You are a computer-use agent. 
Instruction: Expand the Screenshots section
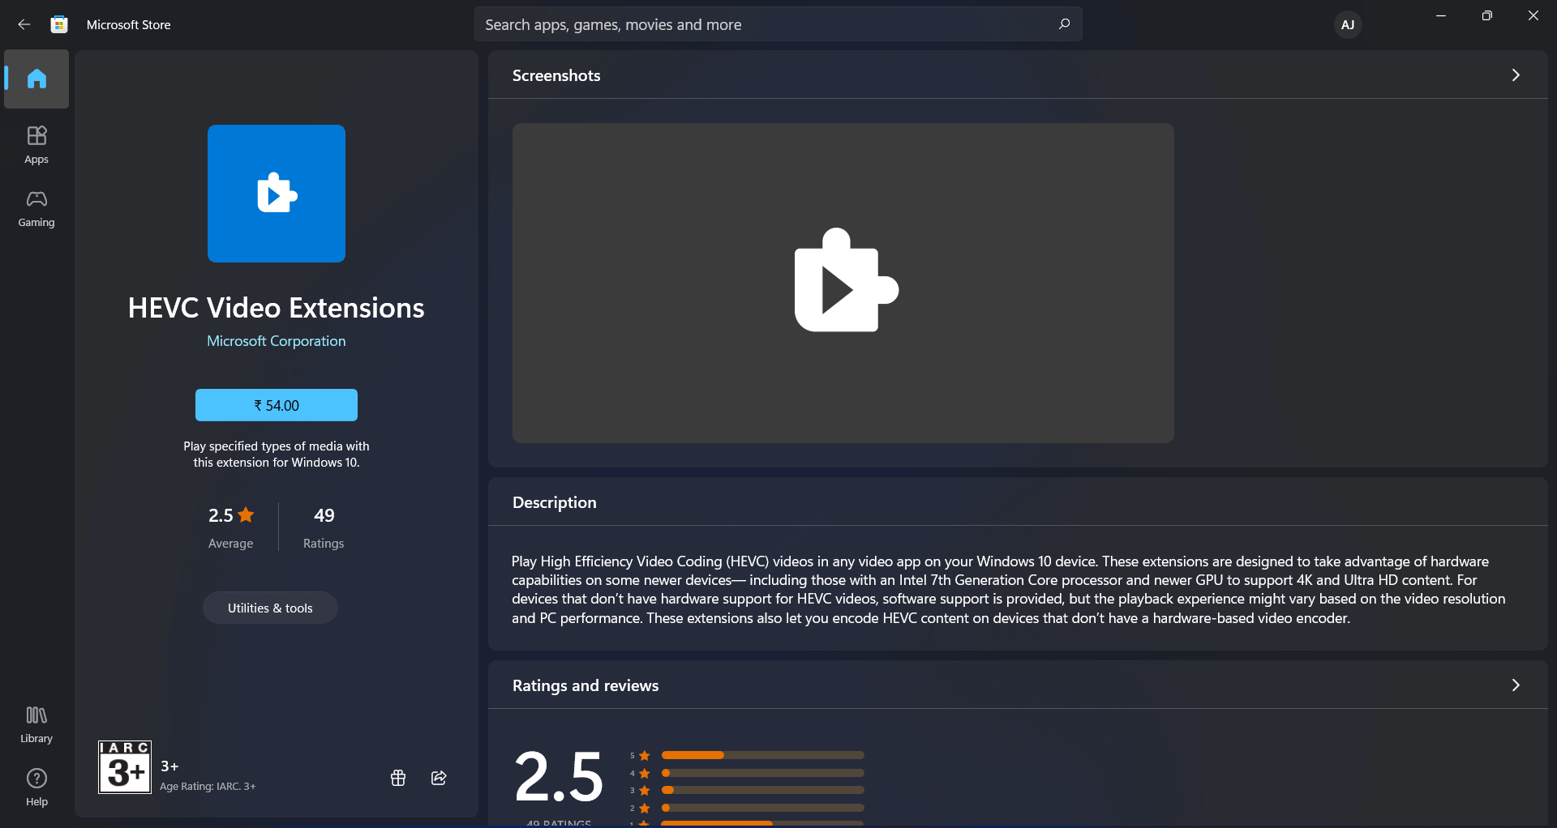(x=1515, y=75)
